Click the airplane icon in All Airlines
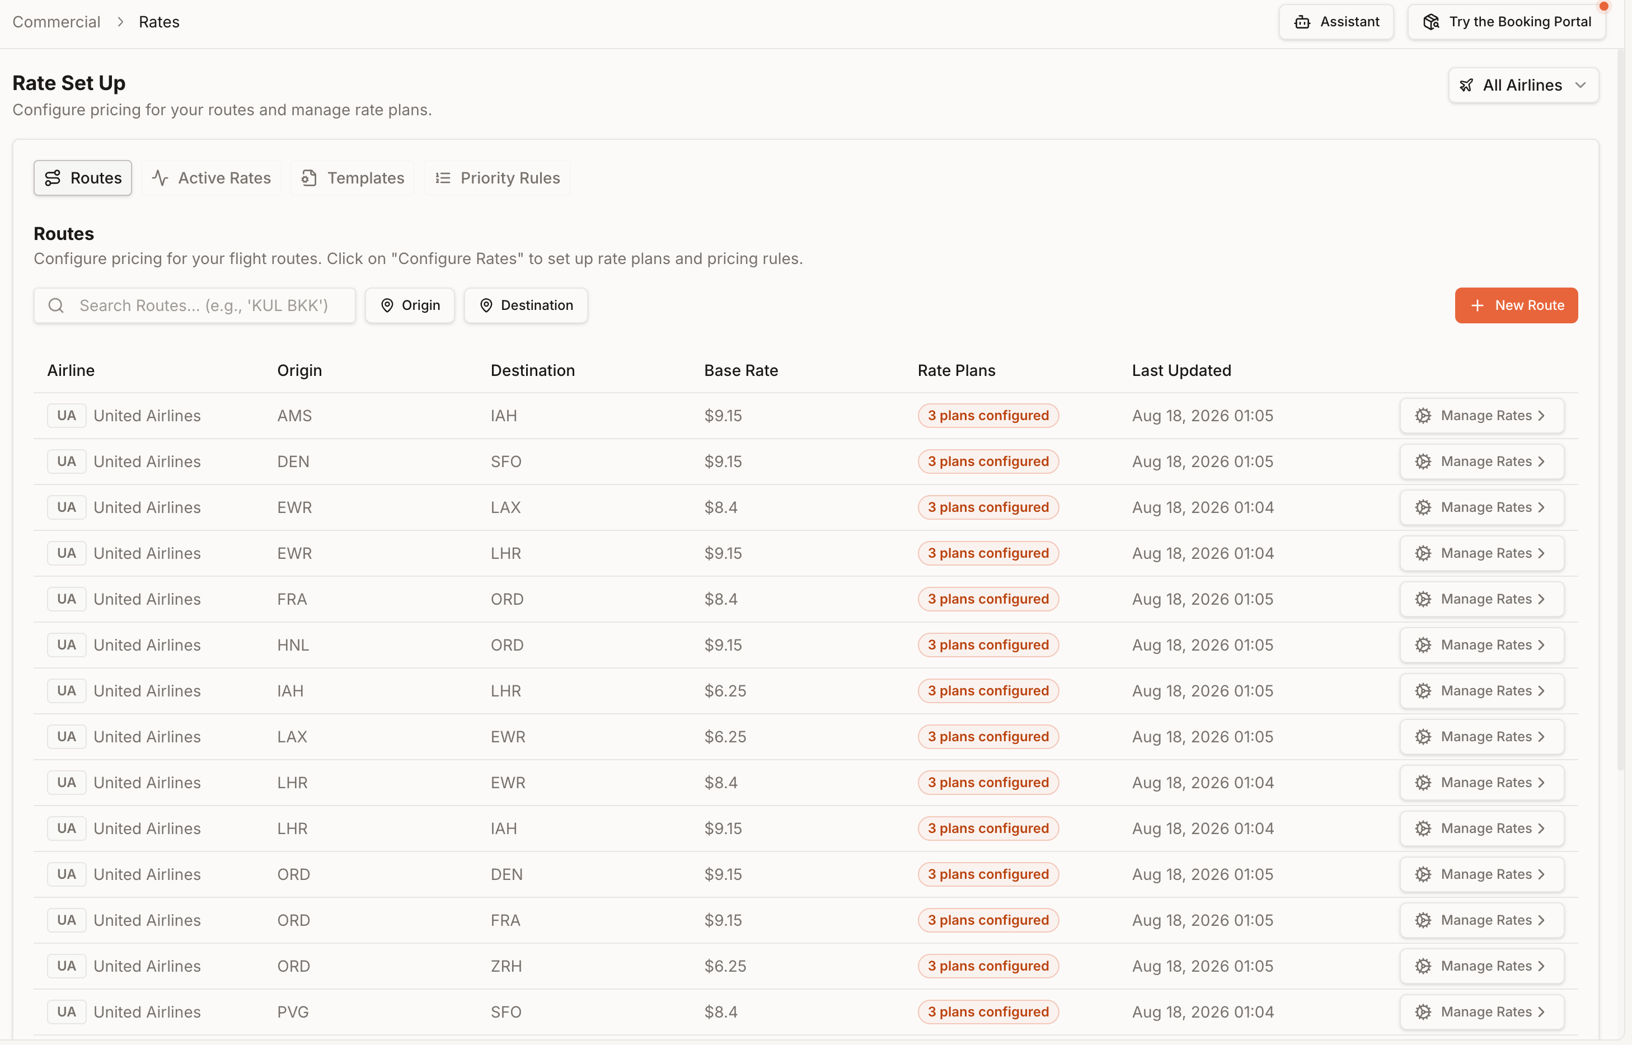The width and height of the screenshot is (1632, 1045). tap(1466, 85)
